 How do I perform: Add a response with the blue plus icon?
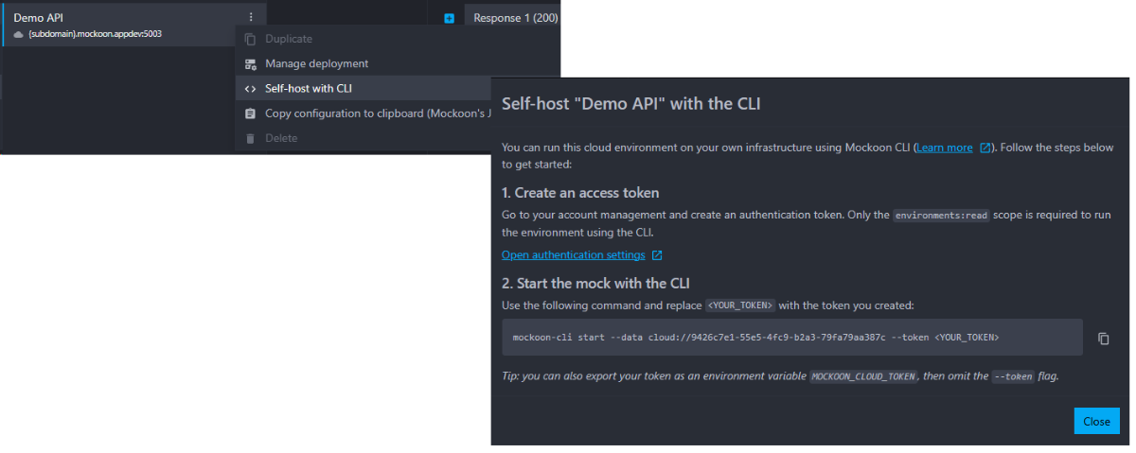449,18
